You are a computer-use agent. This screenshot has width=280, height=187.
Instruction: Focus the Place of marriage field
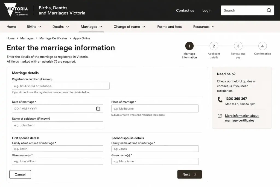pos(155,108)
